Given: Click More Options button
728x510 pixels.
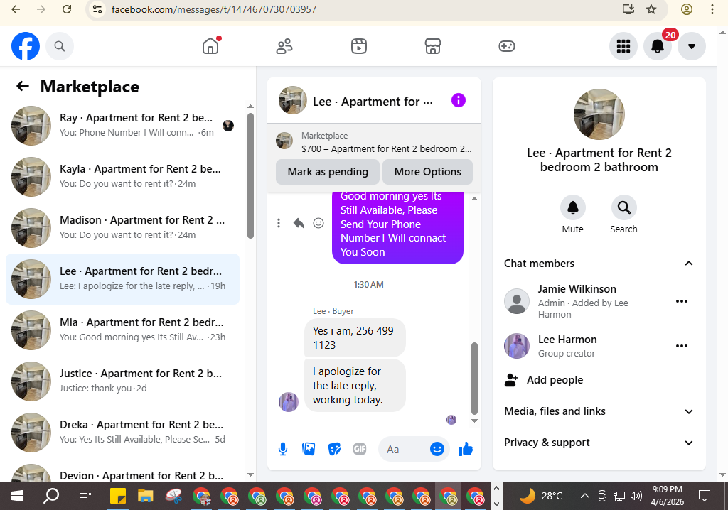Looking at the screenshot, I should [x=427, y=172].
